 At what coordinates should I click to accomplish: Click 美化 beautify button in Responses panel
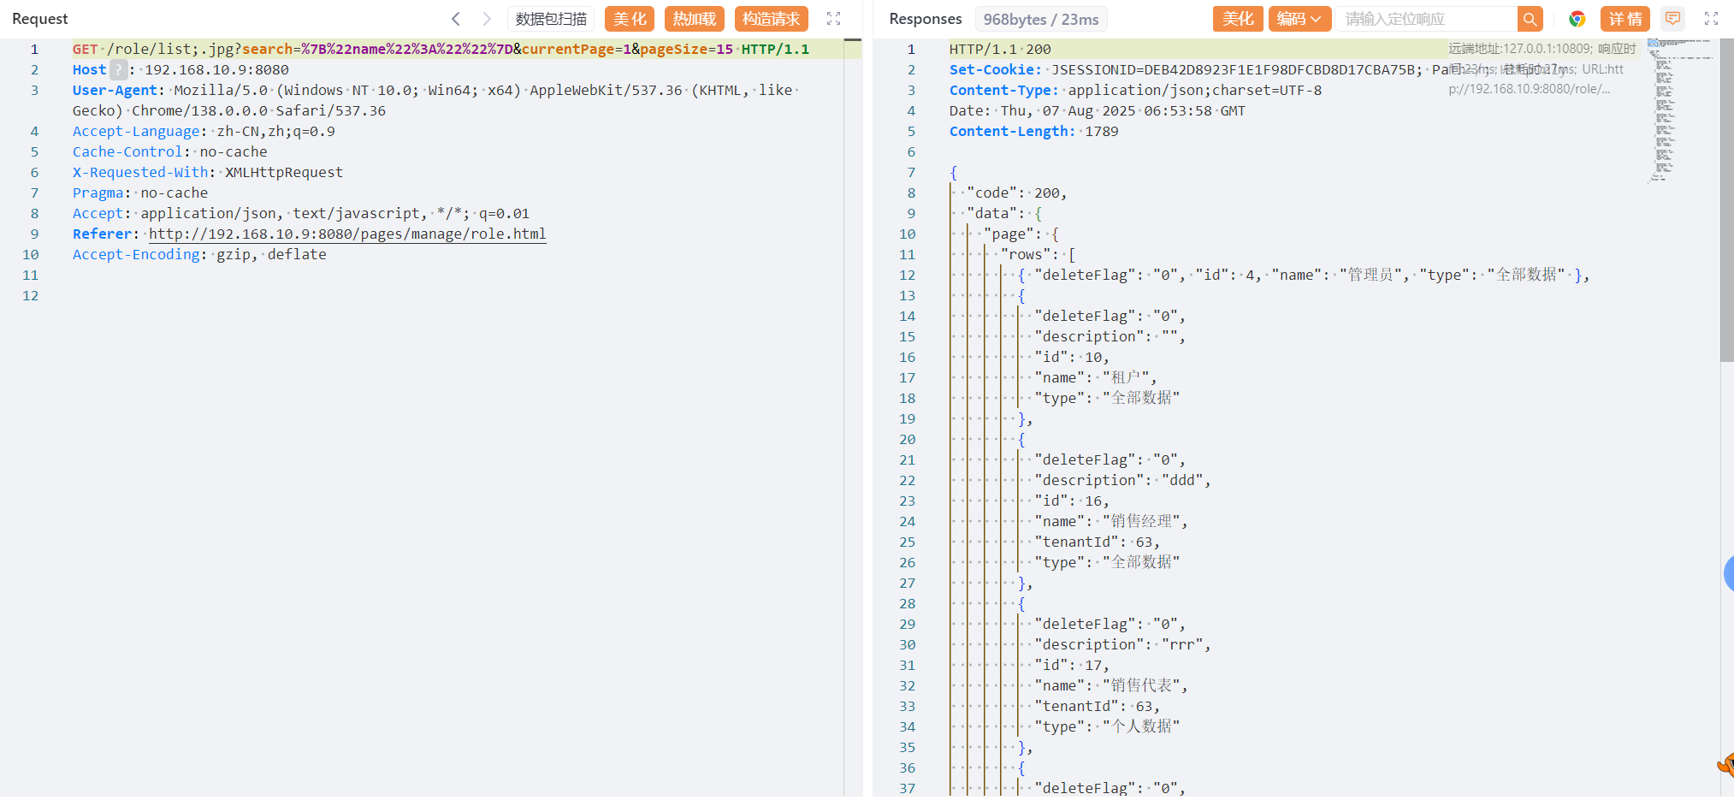tap(1237, 19)
